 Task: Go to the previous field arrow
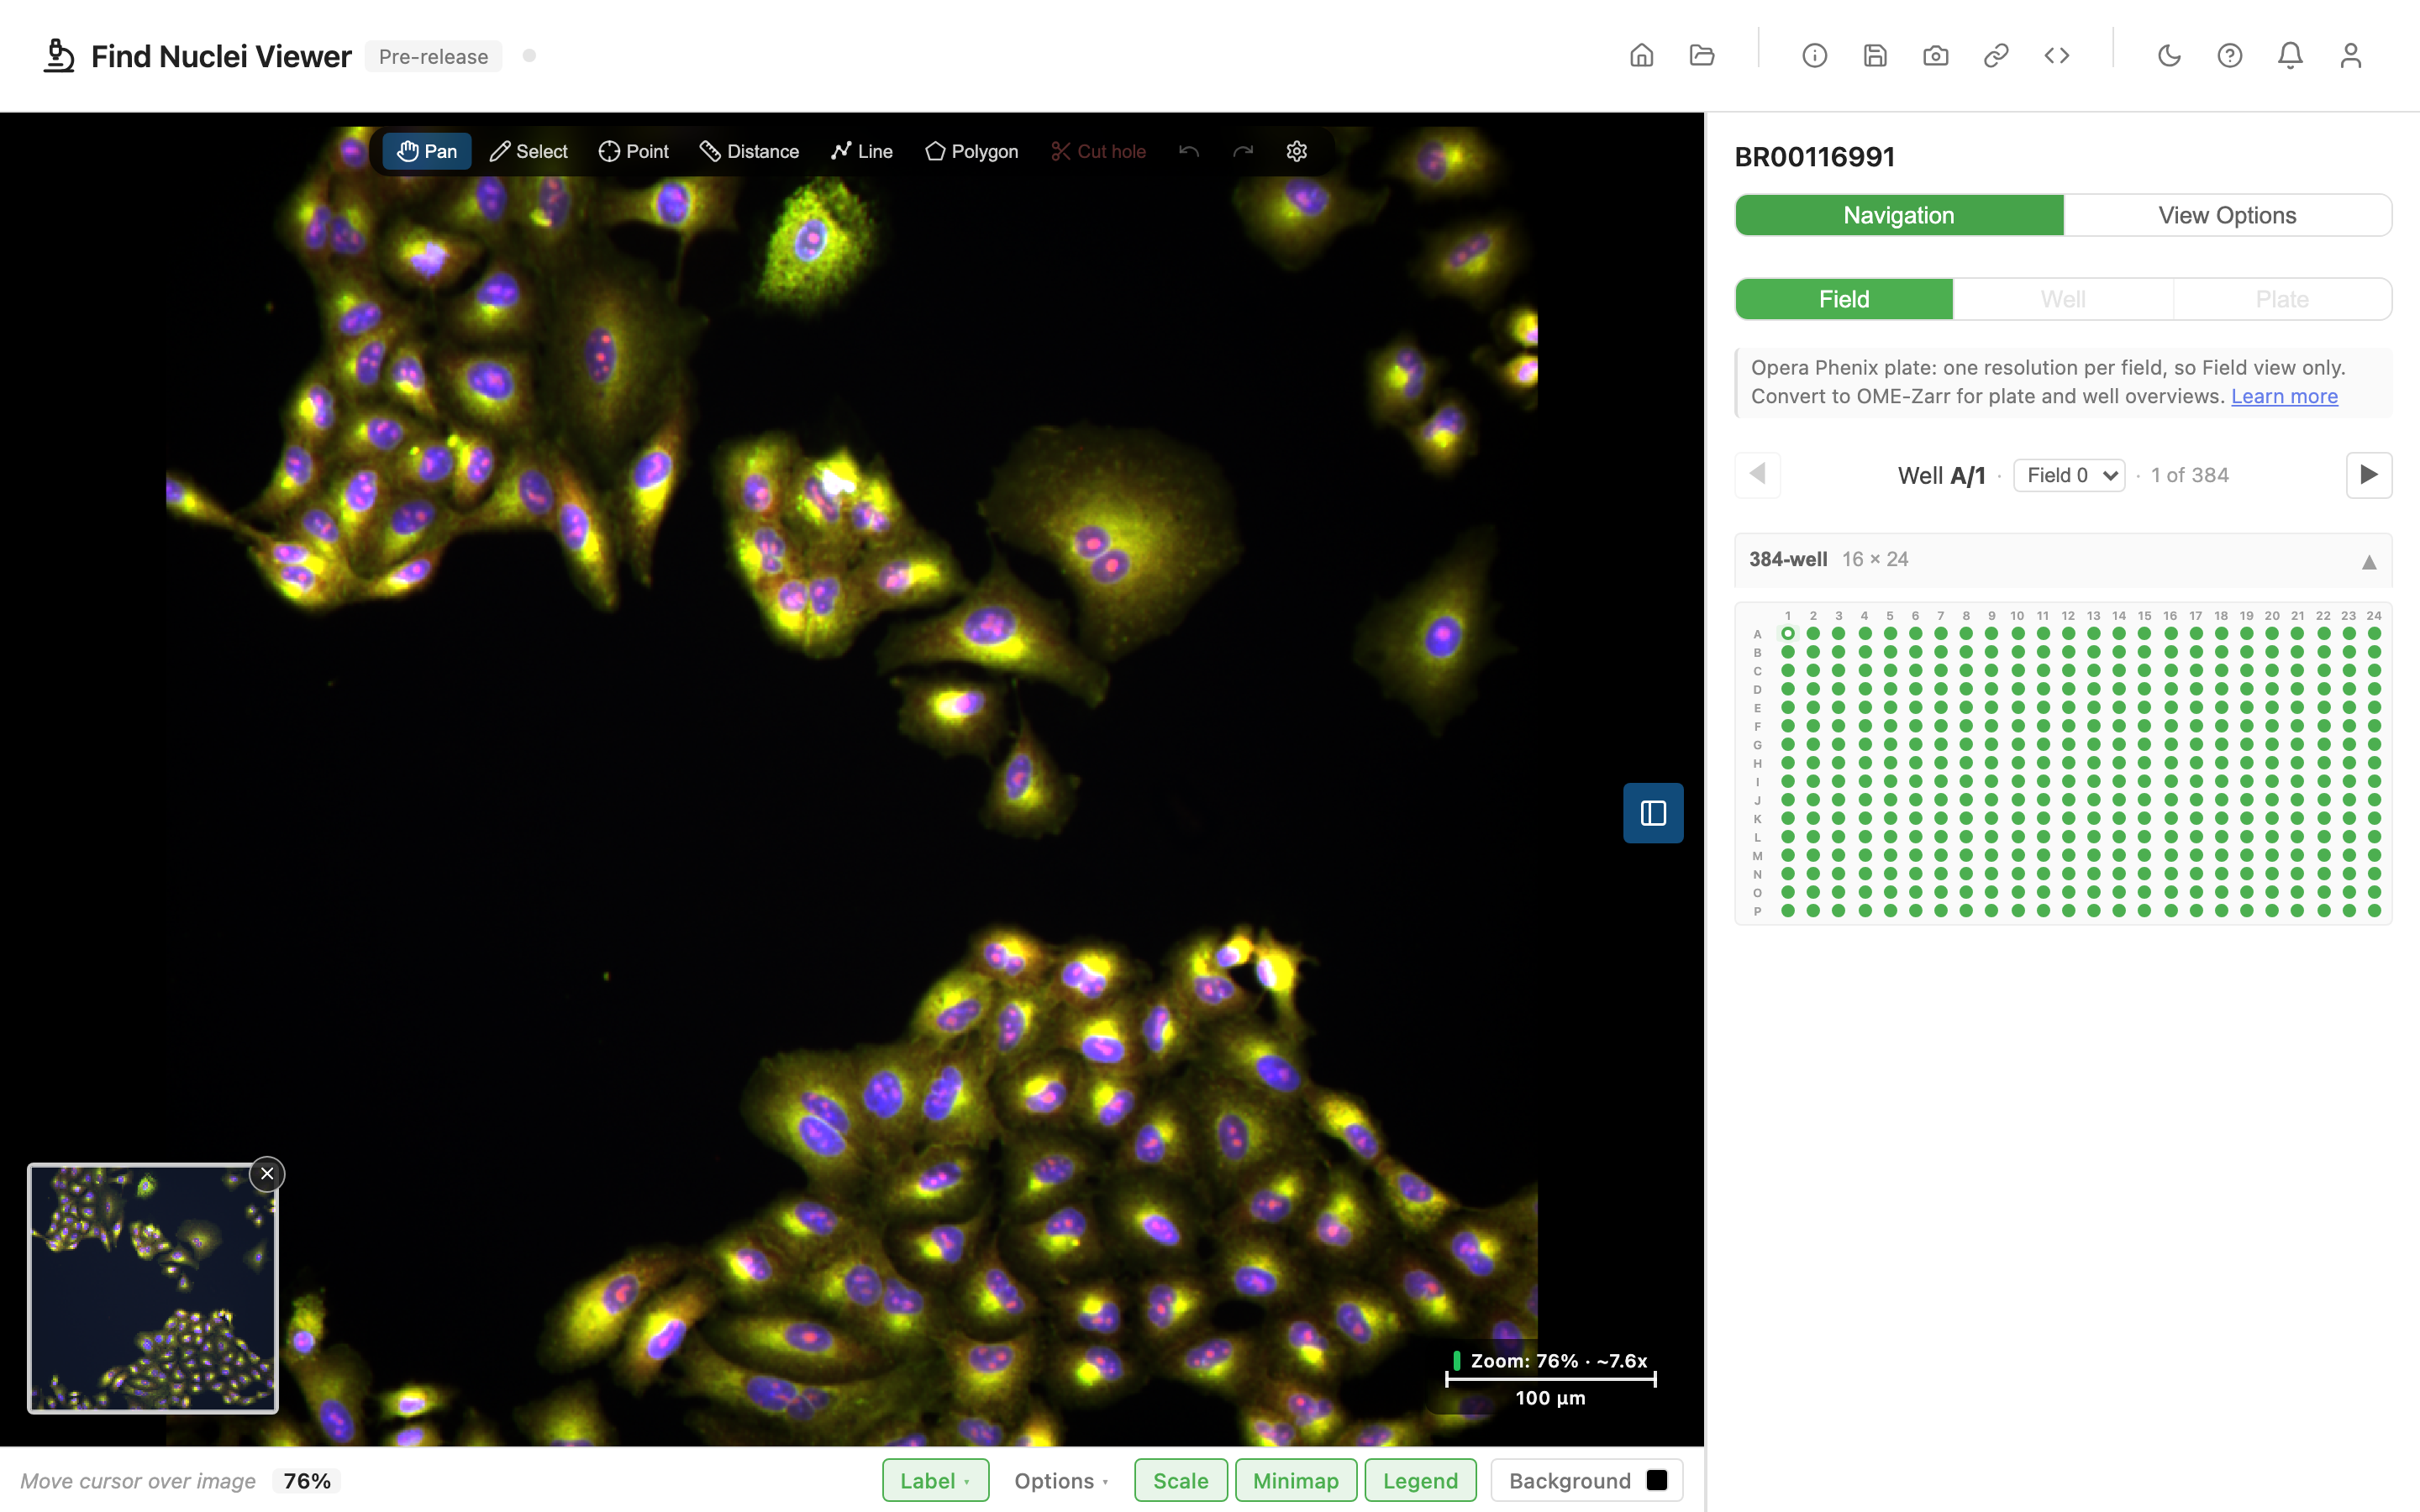coord(1758,475)
